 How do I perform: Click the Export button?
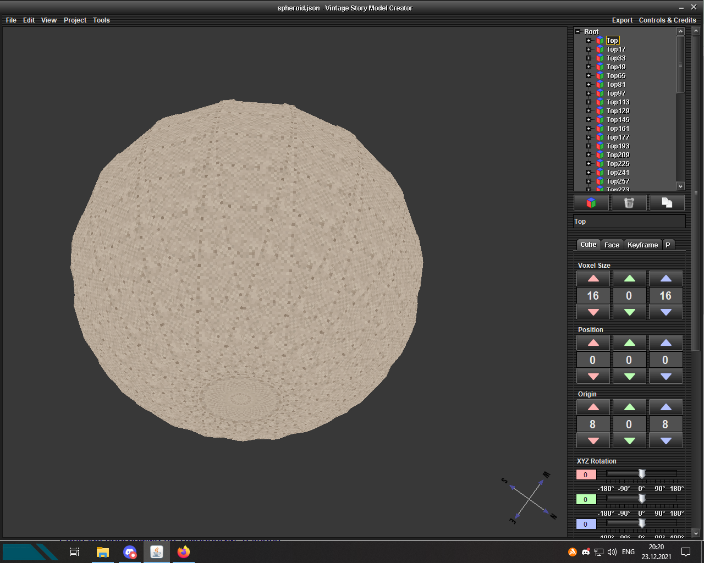coord(622,20)
